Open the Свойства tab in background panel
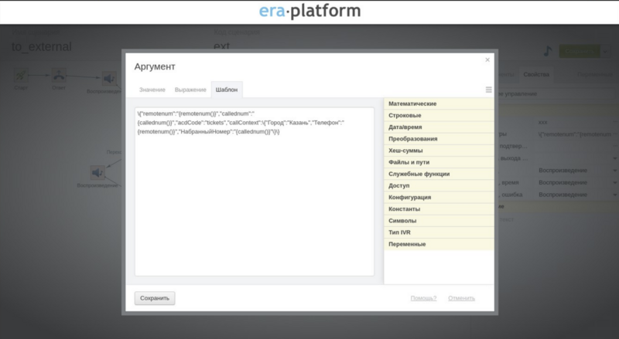The image size is (619, 339). [x=536, y=74]
